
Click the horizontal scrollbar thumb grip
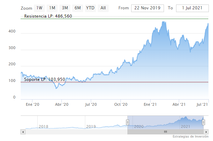[x=165, y=132]
